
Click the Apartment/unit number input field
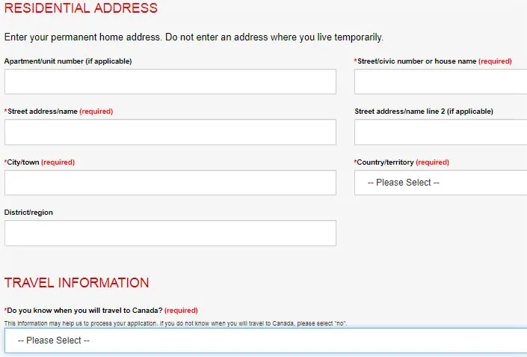tap(170, 82)
